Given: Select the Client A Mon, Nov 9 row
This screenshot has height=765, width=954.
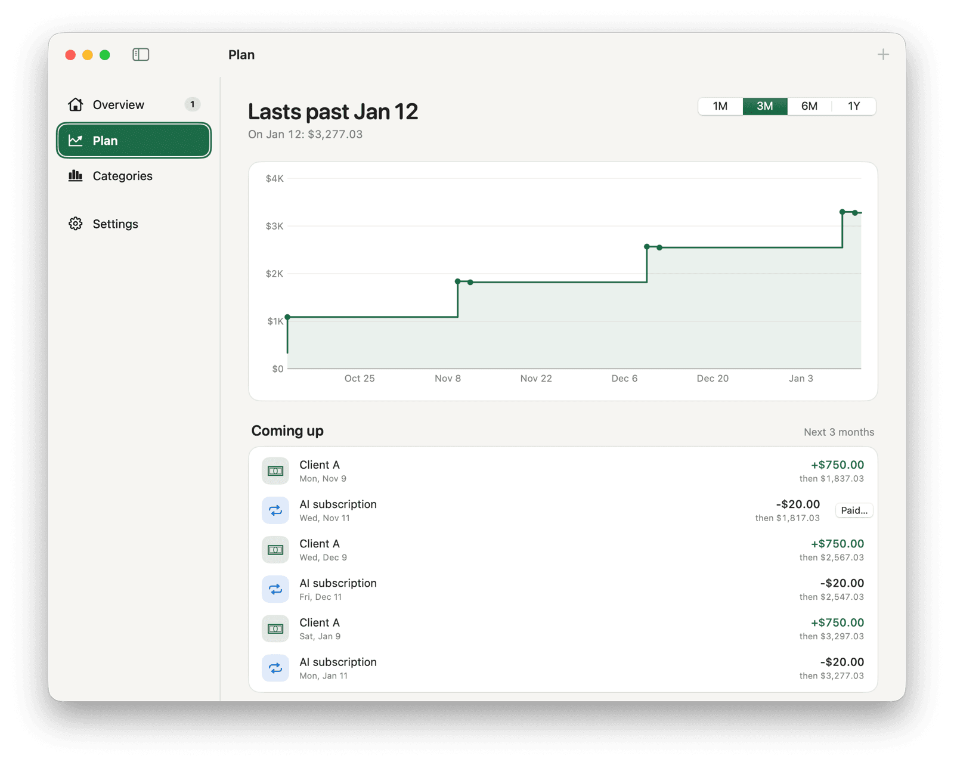Looking at the screenshot, I should pos(563,471).
